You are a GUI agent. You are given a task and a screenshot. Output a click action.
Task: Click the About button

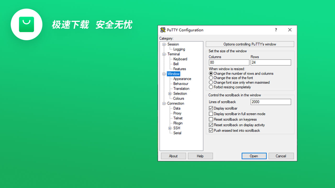point(173,156)
